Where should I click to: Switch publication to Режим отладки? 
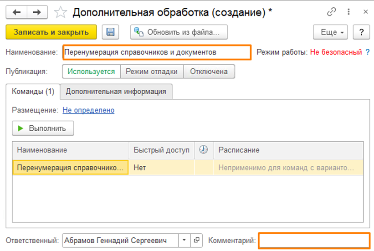pos(152,72)
